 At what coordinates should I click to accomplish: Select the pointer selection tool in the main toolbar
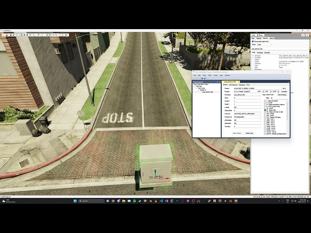(x=17, y=35)
